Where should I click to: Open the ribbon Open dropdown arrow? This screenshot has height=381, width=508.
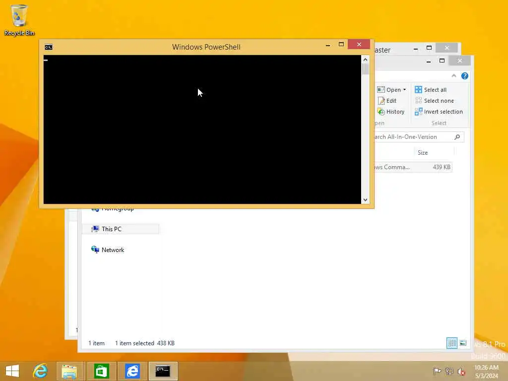tap(404, 90)
